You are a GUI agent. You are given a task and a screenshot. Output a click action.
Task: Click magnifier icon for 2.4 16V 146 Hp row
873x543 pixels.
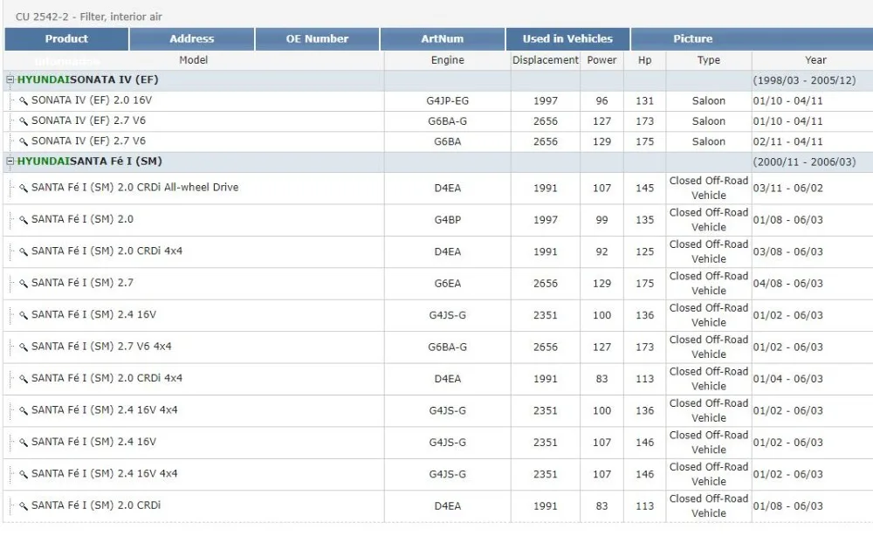tap(24, 442)
